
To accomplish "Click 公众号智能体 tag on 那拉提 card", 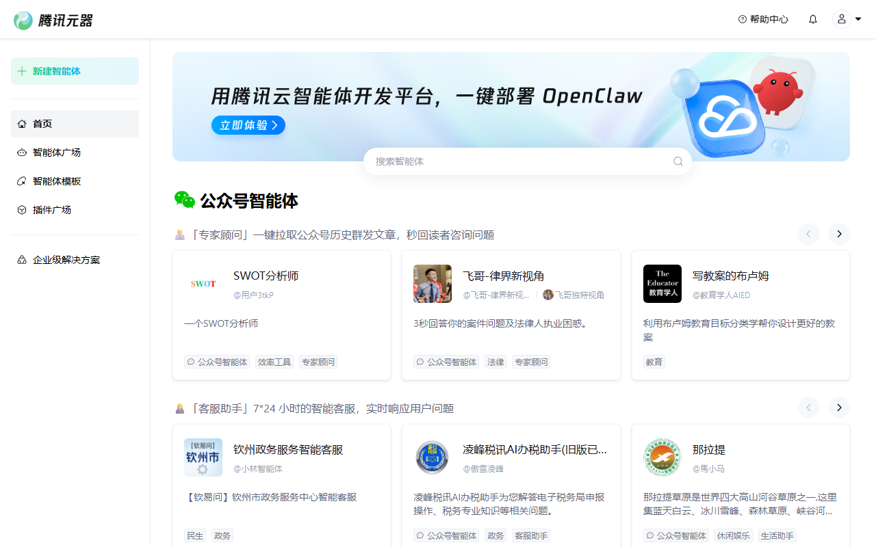I will (676, 535).
